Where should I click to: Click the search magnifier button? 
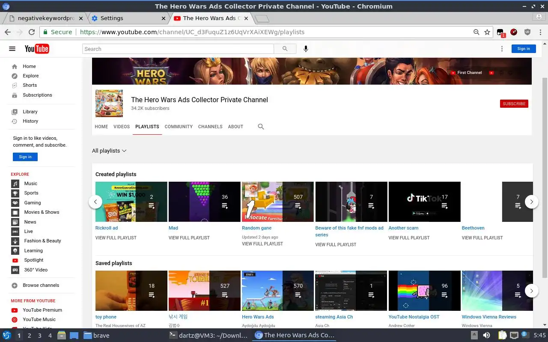pyautogui.click(x=285, y=49)
